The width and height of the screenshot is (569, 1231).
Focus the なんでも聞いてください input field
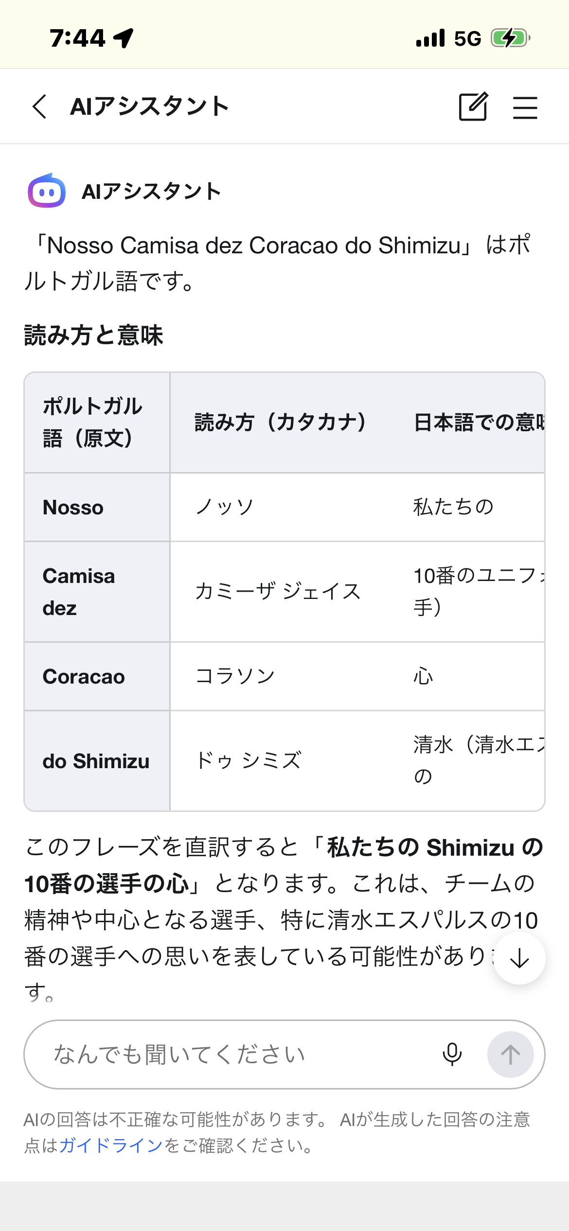[233, 1054]
